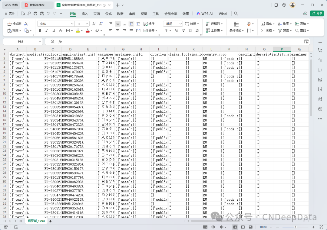Click the Format Painter (格式刷) button
The height and width of the screenshot is (230, 327).
point(15,24)
